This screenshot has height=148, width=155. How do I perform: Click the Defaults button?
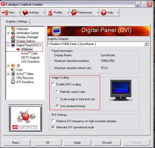coord(136,142)
